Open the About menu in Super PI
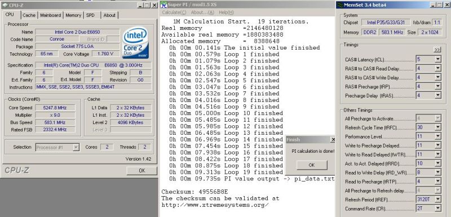The image size is (451, 217). coord(203,12)
